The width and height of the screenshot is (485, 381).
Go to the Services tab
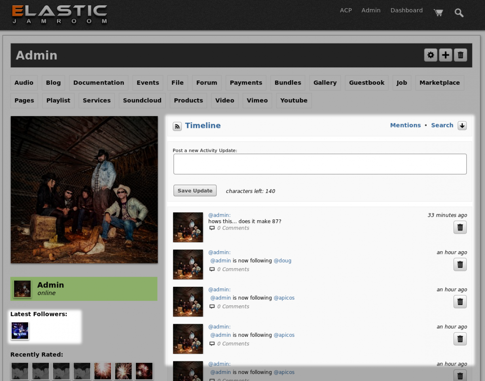point(97,101)
